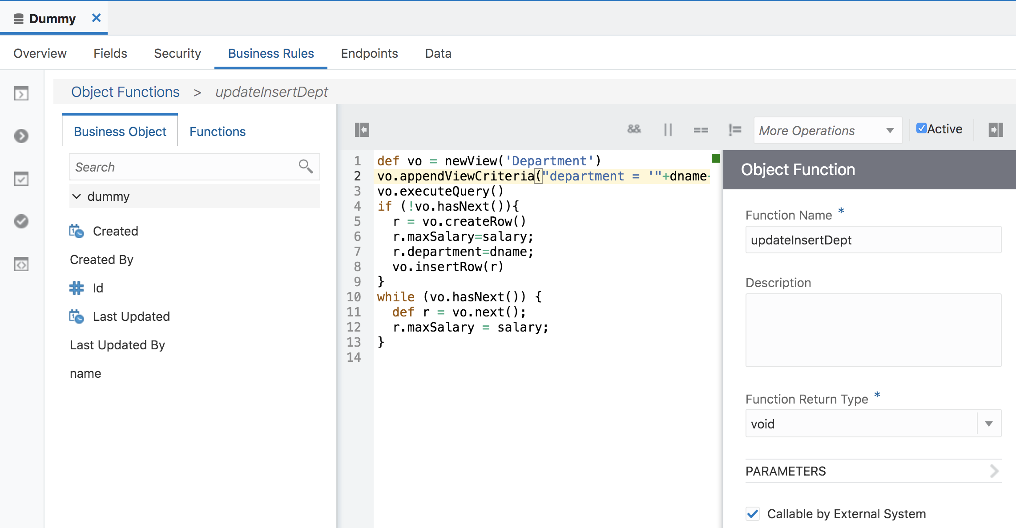Expand the right panel using the arrow icon
Image resolution: width=1016 pixels, height=528 pixels.
click(x=996, y=129)
